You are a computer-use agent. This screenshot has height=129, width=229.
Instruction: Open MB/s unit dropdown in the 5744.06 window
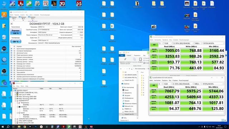(x=198, y=84)
